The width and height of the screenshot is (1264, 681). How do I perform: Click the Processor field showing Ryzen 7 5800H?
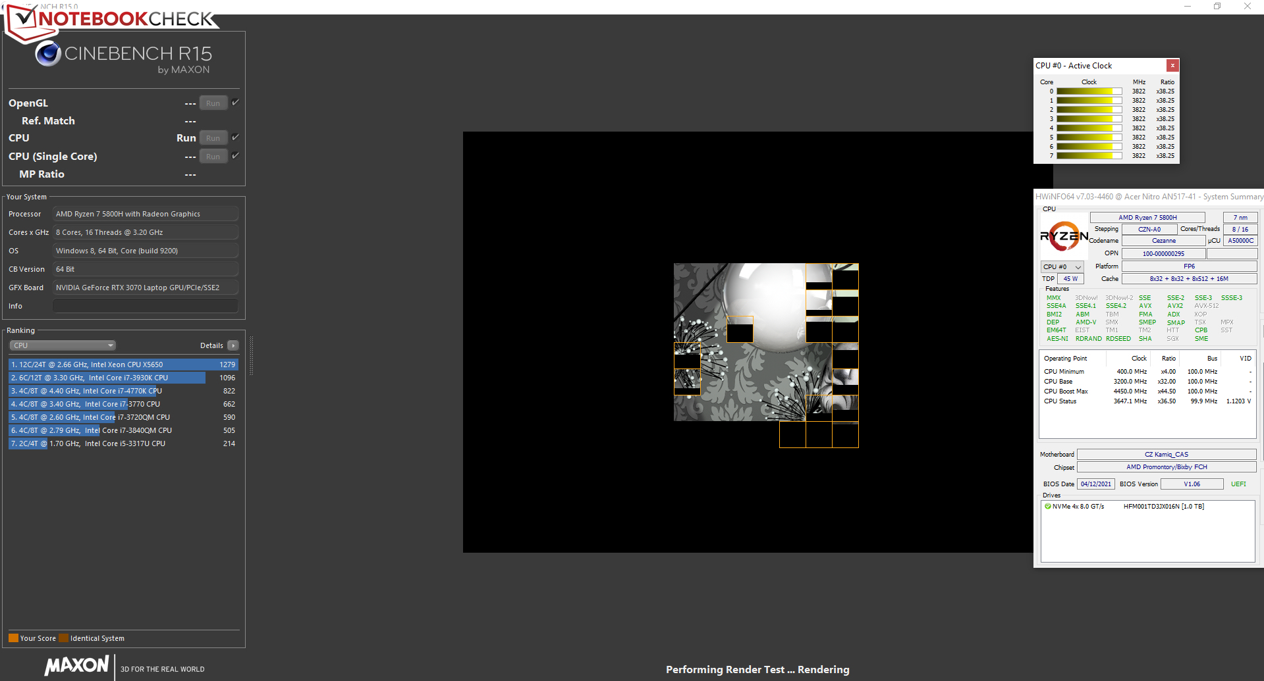[x=145, y=214]
